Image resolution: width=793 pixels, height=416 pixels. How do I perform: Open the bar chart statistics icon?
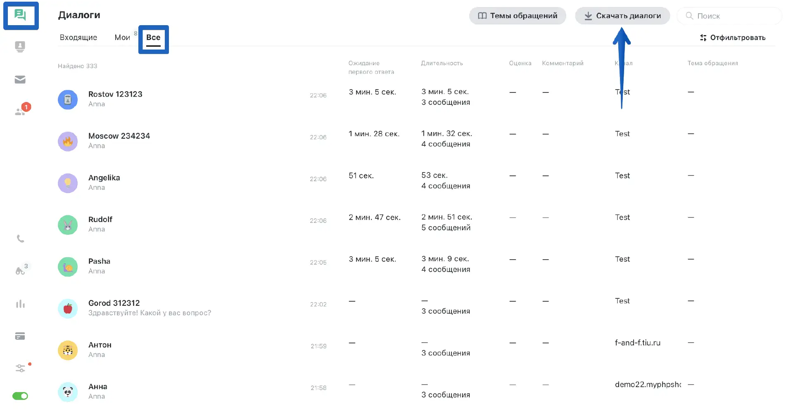tap(20, 304)
